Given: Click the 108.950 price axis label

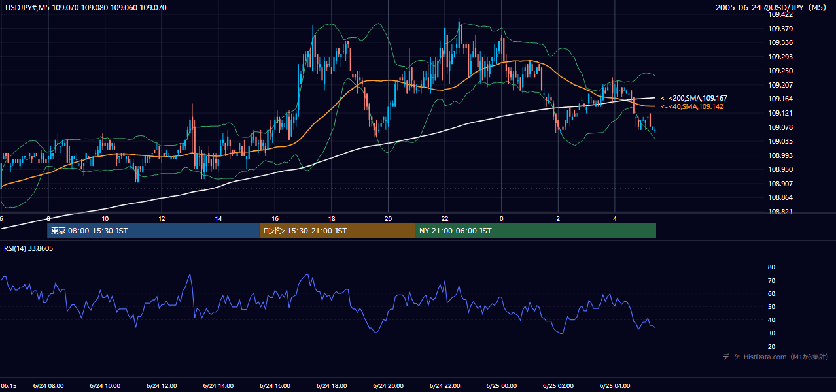Looking at the screenshot, I should tap(780, 169).
